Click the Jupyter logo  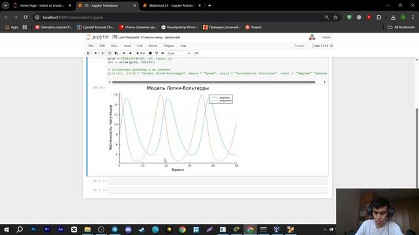click(98, 37)
